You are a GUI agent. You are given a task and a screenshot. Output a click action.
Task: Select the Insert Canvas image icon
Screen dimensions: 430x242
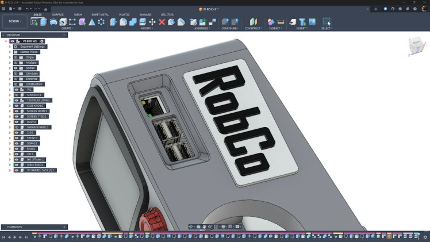click(x=312, y=22)
